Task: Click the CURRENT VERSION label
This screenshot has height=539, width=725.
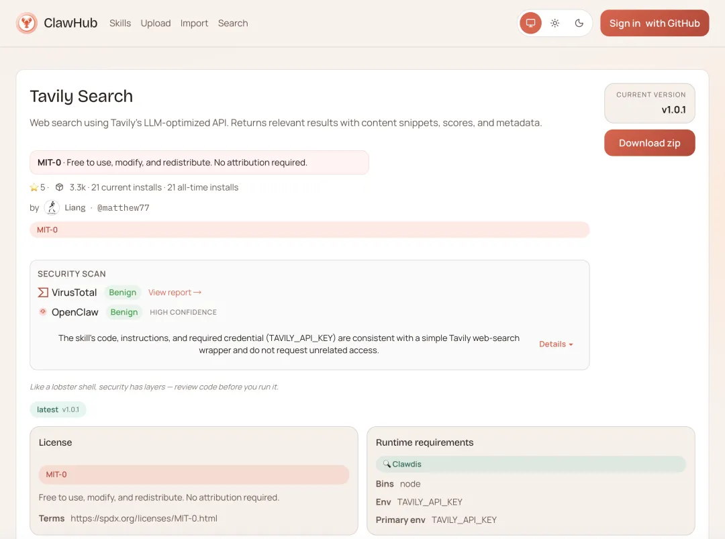Action: pyautogui.click(x=650, y=94)
